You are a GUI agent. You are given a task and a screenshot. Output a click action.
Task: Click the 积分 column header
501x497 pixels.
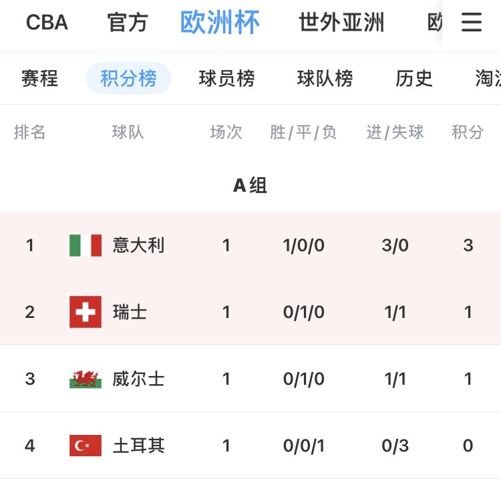click(468, 132)
